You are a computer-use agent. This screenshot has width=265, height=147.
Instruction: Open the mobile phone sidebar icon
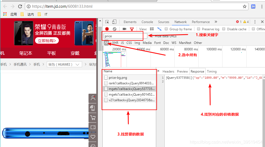tap(93, 108)
